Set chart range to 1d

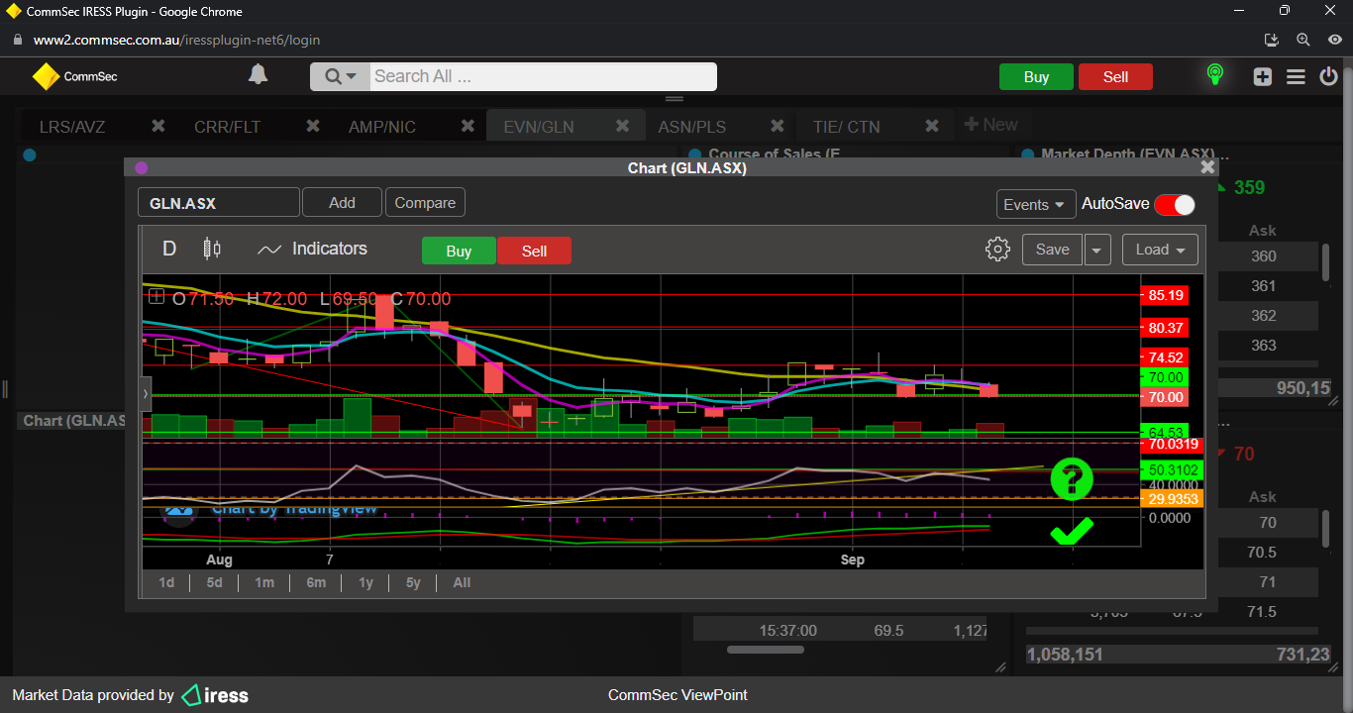166,582
